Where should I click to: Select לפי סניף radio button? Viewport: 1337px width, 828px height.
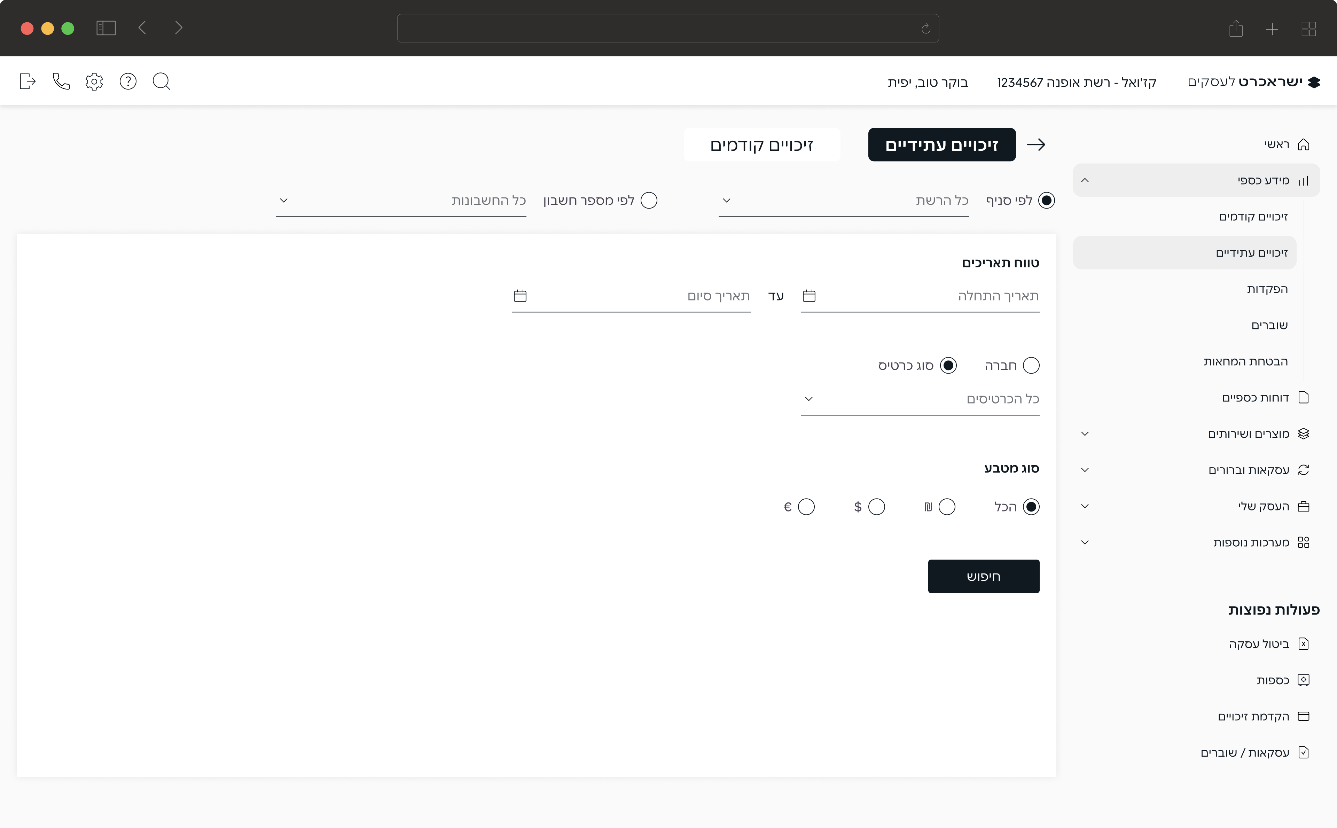[x=1046, y=201]
